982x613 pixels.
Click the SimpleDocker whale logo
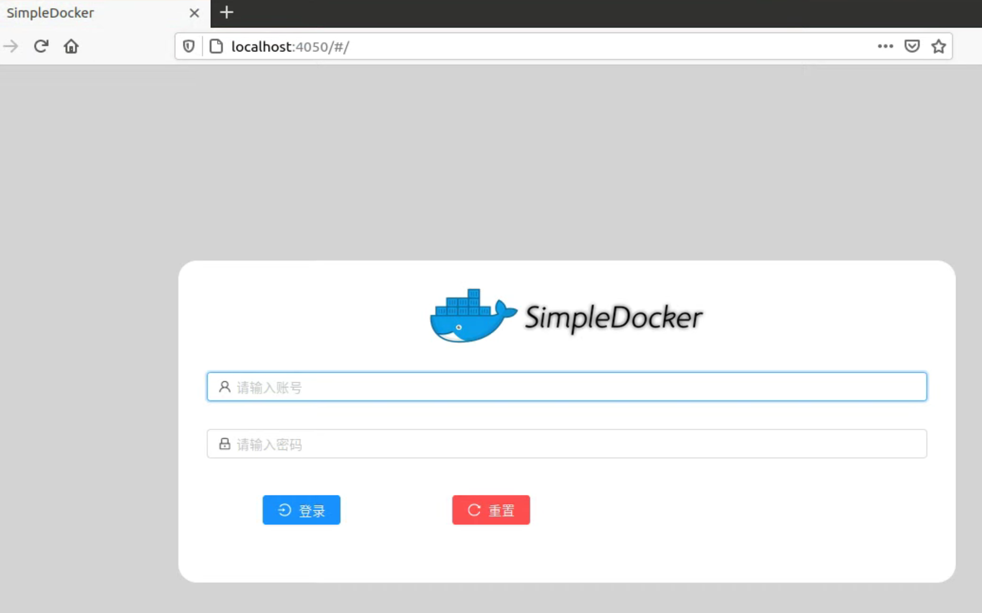pyautogui.click(x=473, y=316)
